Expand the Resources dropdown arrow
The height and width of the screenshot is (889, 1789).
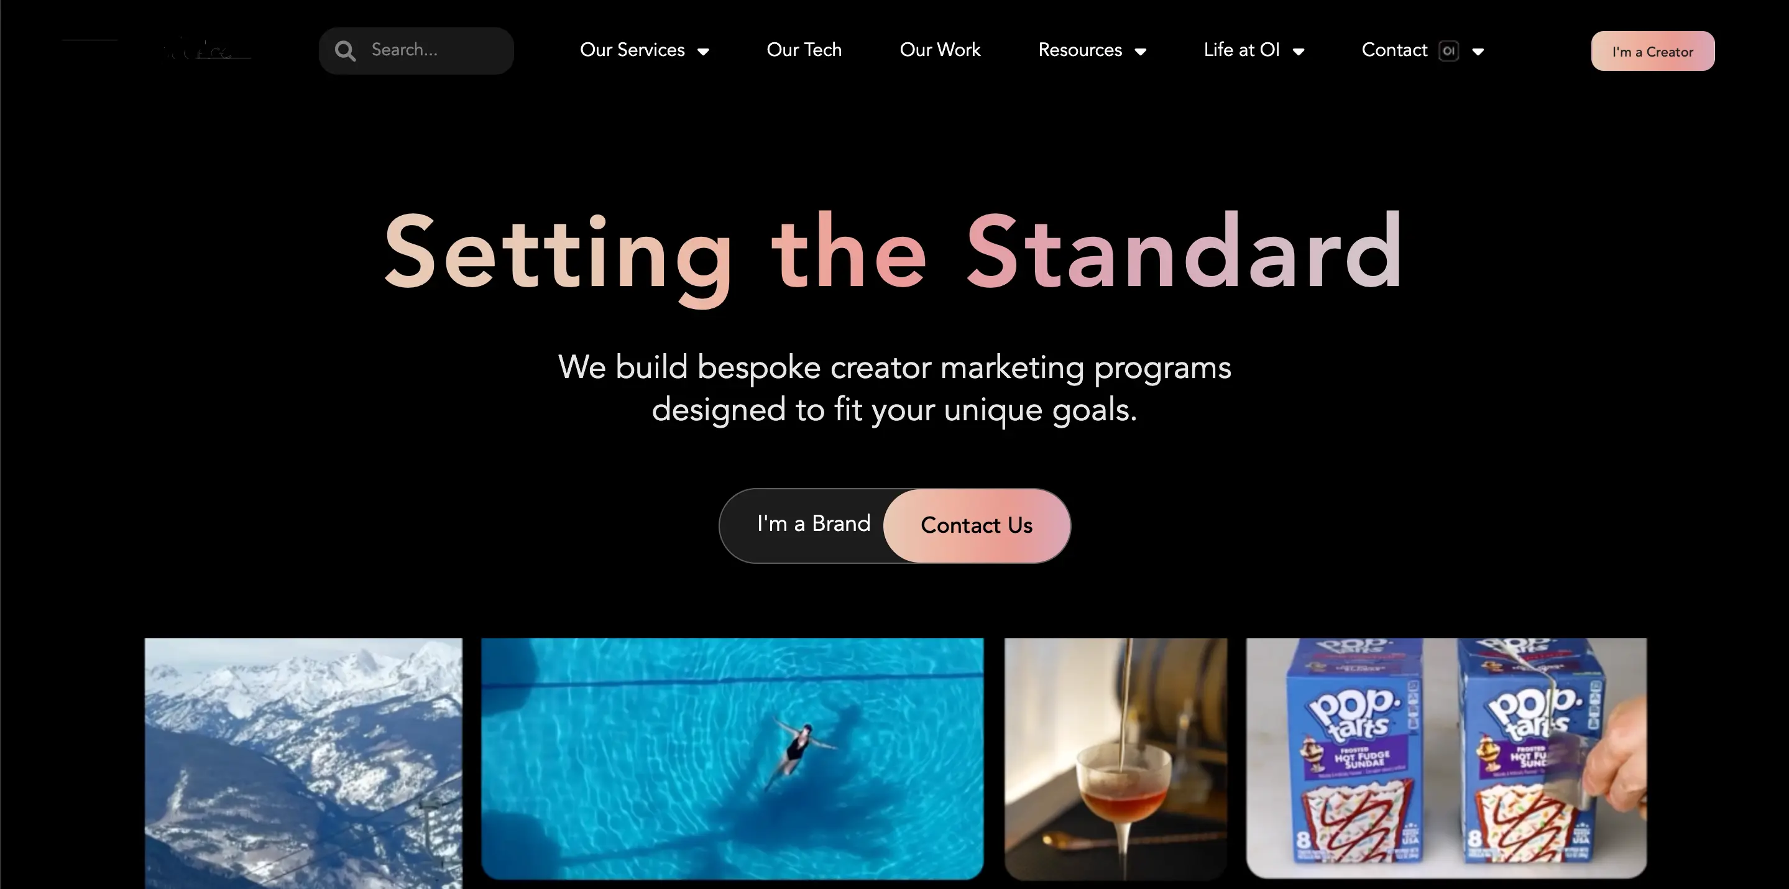point(1141,52)
